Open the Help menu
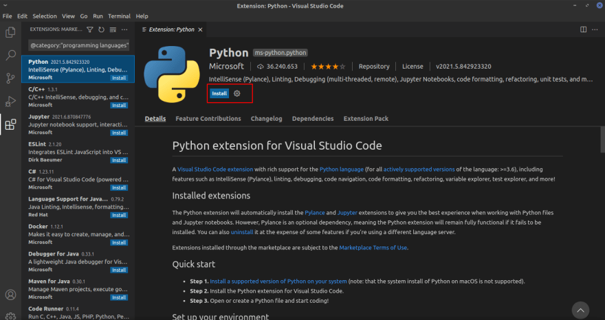This screenshot has height=320, width=605. [142, 16]
